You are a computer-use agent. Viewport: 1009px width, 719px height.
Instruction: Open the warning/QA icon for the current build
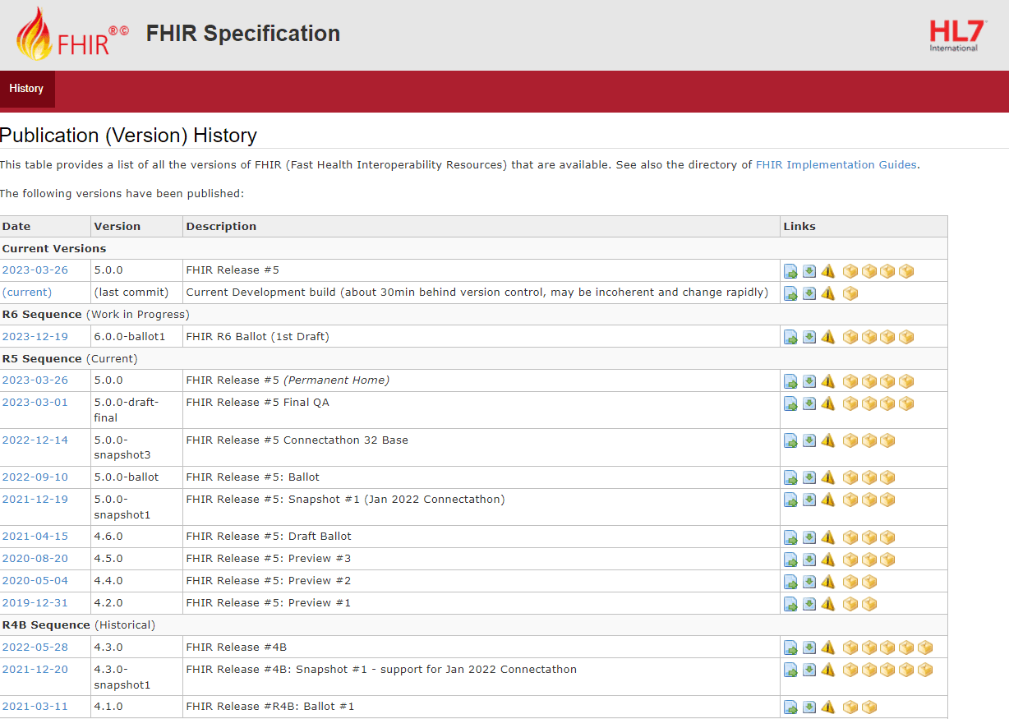click(827, 293)
